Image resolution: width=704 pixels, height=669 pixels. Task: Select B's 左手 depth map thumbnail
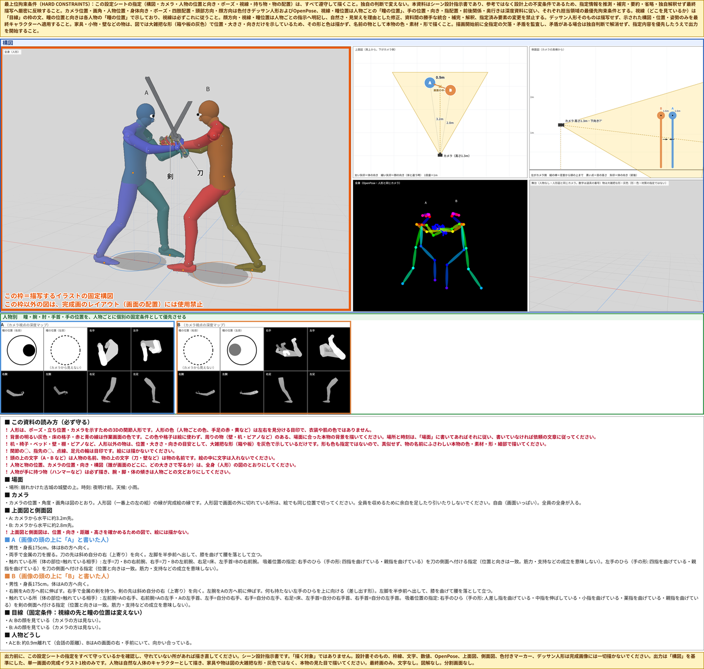click(329, 349)
